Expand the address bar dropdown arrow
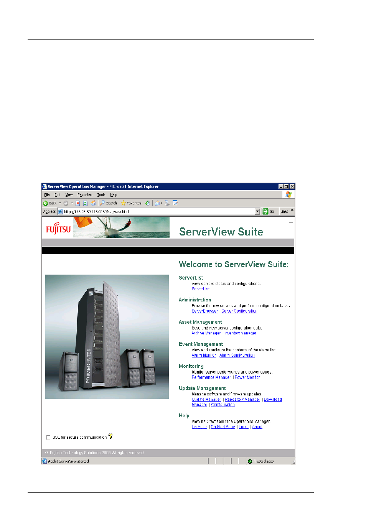This screenshot has height=517, width=366. pos(257,211)
